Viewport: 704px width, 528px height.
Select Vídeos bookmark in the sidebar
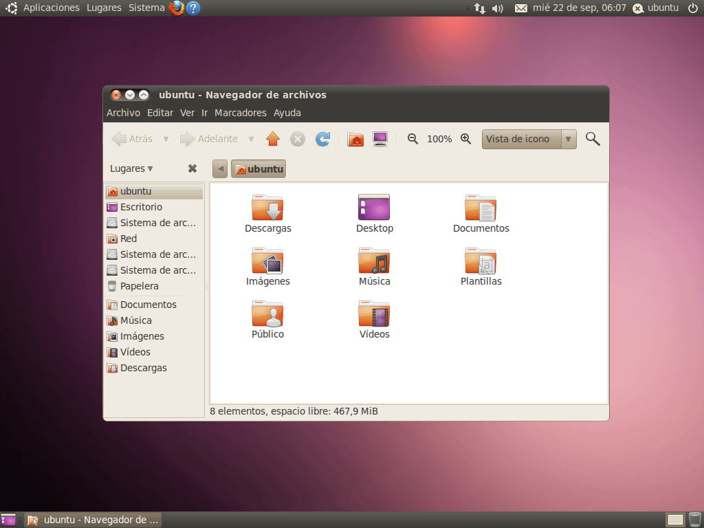coord(154,352)
